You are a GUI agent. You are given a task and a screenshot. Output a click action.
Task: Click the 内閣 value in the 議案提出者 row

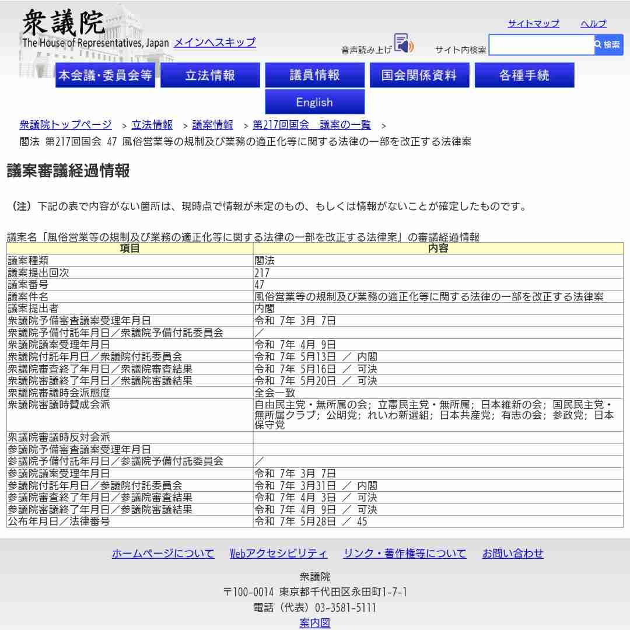coord(264,309)
